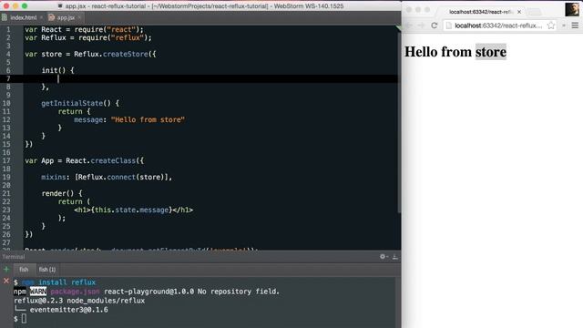Reload the page in Chrome
This screenshot has height=328, width=583.
[434, 26]
